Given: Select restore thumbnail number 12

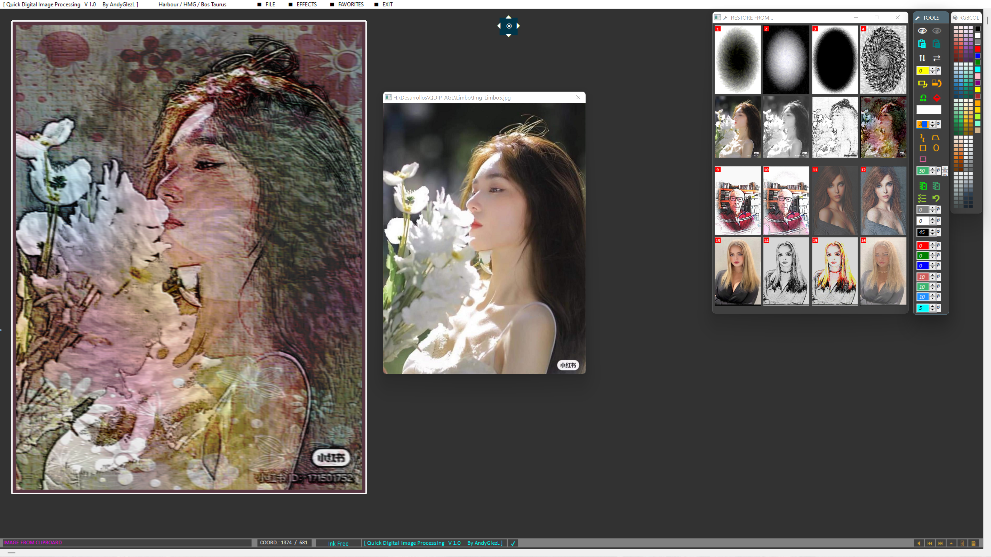Looking at the screenshot, I should click(x=883, y=201).
